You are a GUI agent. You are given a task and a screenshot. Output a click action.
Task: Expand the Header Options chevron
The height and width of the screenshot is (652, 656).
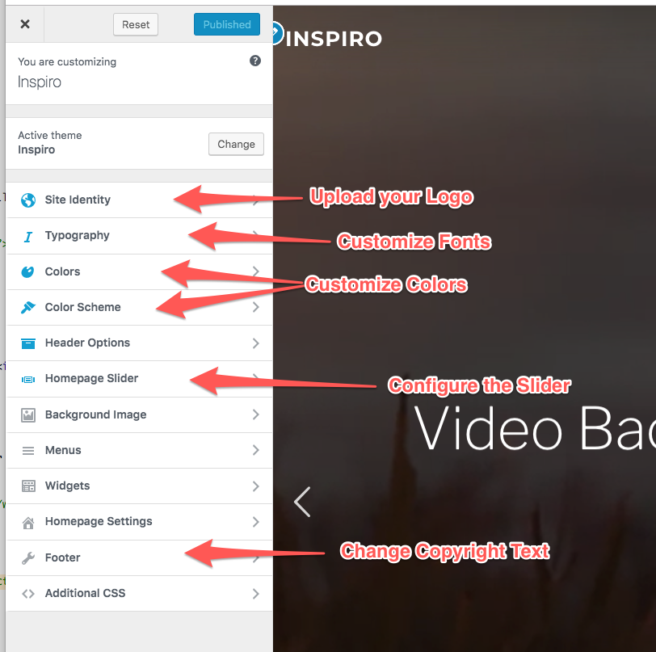[x=256, y=343]
